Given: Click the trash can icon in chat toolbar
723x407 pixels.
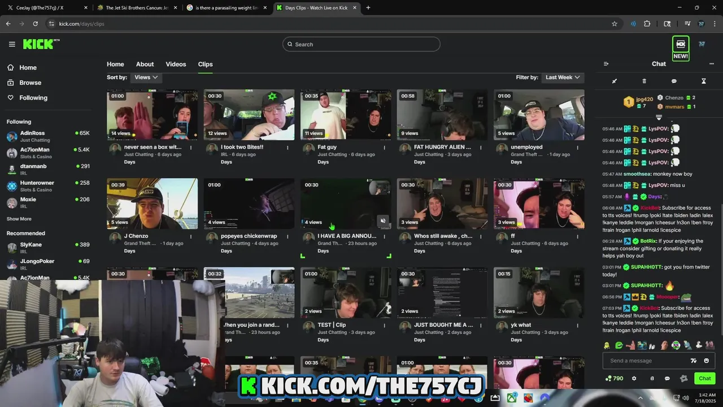Looking at the screenshot, I should (644, 81).
